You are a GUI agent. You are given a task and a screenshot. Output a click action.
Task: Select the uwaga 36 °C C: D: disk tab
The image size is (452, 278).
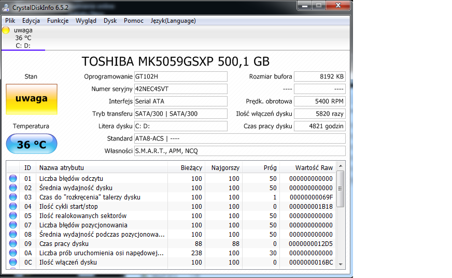(x=23, y=38)
